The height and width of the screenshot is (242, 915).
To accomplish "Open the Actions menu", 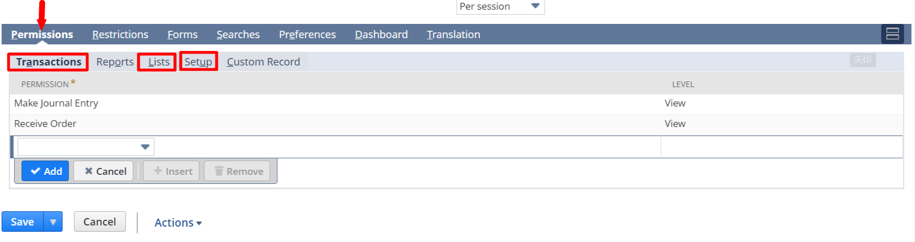I will coord(178,223).
